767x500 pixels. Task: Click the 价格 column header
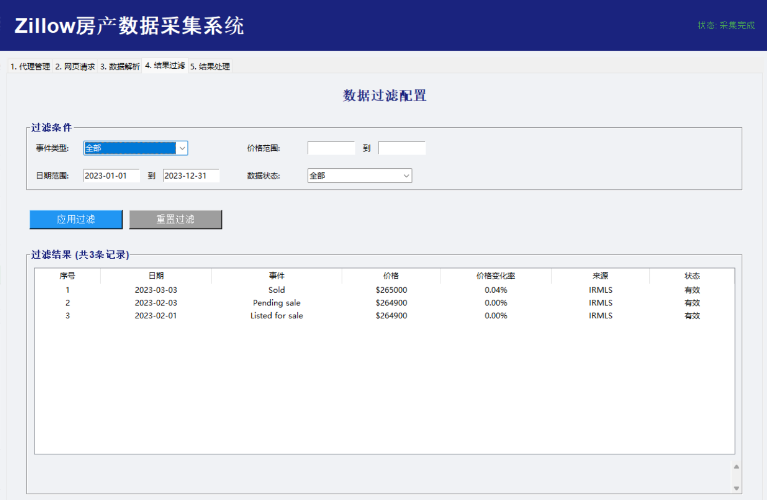[391, 276]
